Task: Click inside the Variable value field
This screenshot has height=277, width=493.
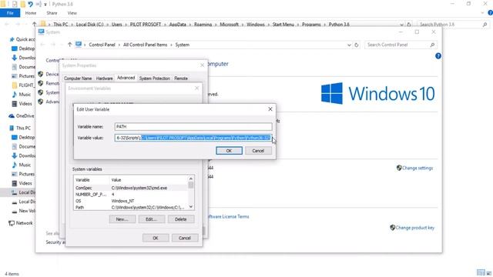Action: [x=193, y=138]
